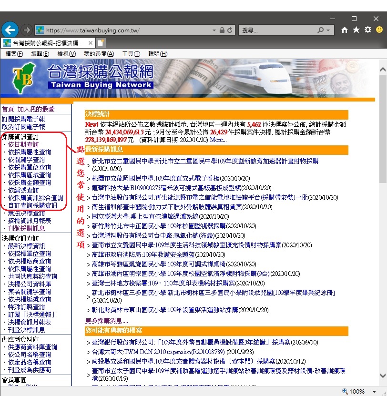The image size is (387, 396).
Task: Click 取消訂閱電子報 link
Action: (23, 127)
